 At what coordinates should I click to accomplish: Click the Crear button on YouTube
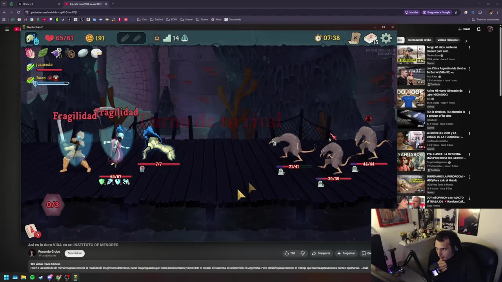coord(464,29)
